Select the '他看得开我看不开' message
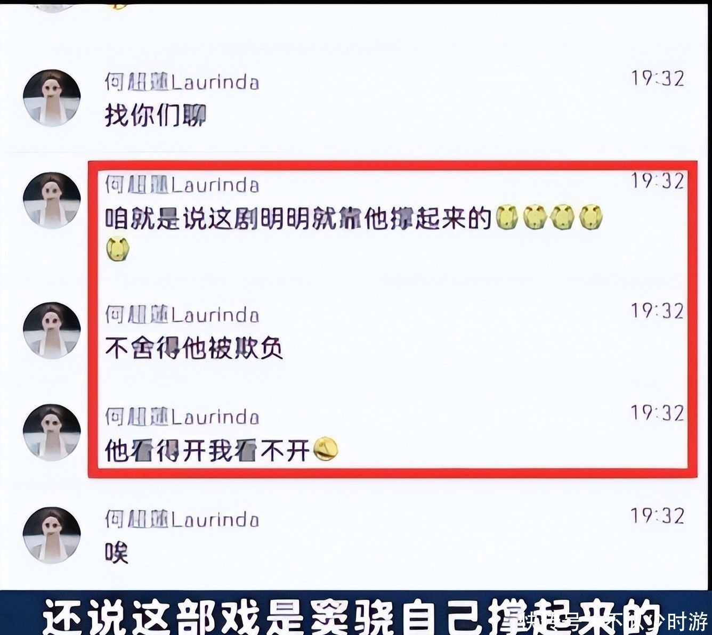Image resolution: width=712 pixels, height=635 pixels. click(x=207, y=451)
